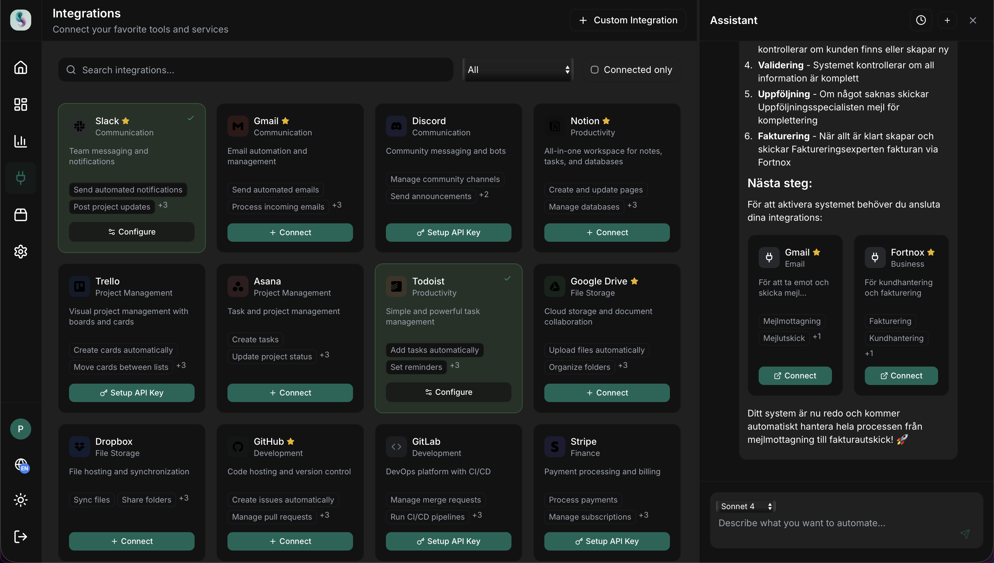Open the Integrations plug sidebar tab
This screenshot has height=563, width=994.
pos(20,178)
